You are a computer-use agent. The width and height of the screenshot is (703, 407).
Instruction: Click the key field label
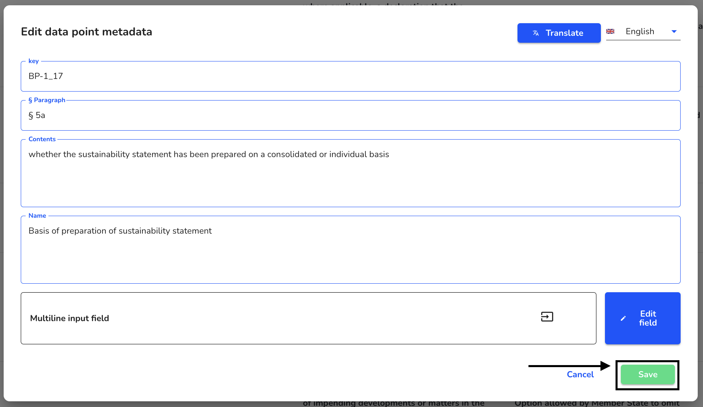pyautogui.click(x=33, y=61)
